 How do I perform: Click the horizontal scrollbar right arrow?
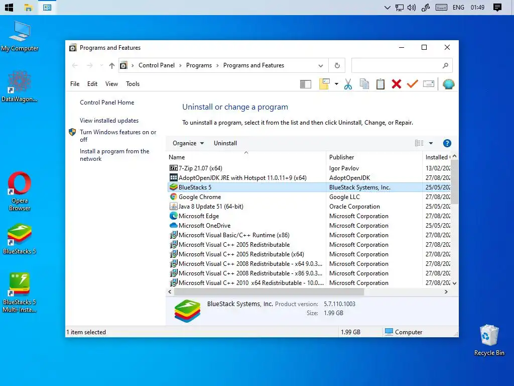(x=446, y=292)
